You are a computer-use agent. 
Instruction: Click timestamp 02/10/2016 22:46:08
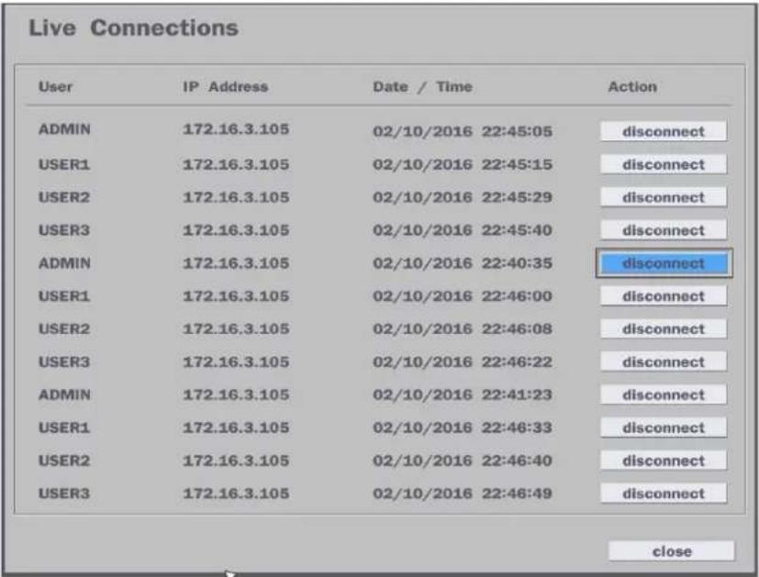coord(463,329)
